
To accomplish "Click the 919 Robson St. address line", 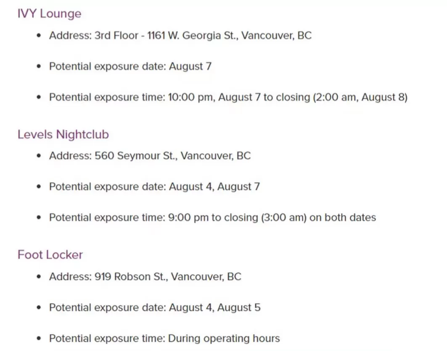I will (x=145, y=277).
